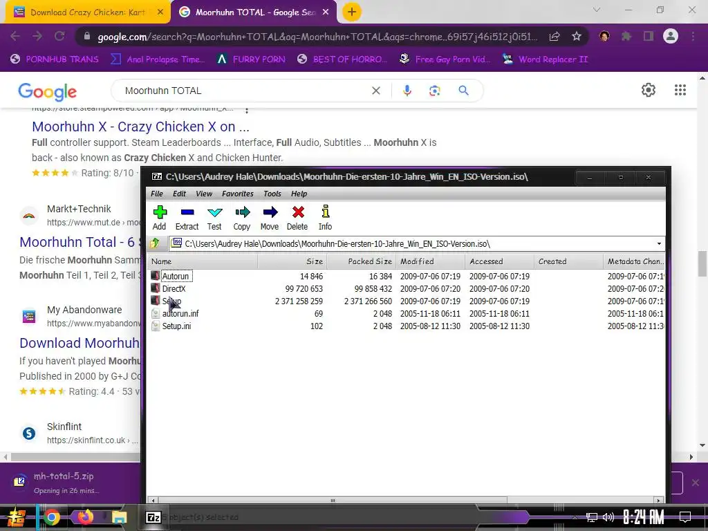Open the mh-total-5.zip download item

(x=63, y=482)
